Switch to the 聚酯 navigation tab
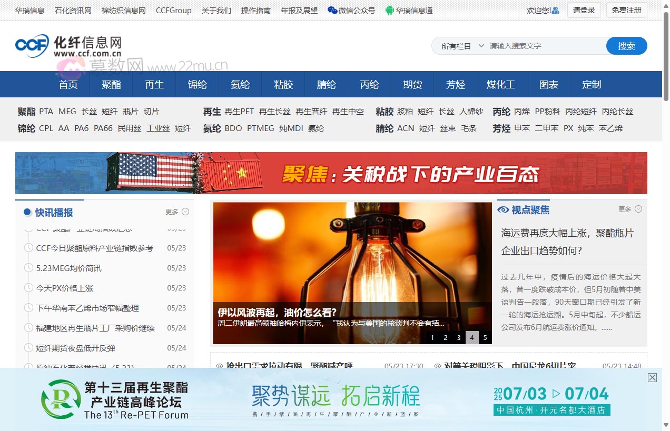 pos(111,84)
